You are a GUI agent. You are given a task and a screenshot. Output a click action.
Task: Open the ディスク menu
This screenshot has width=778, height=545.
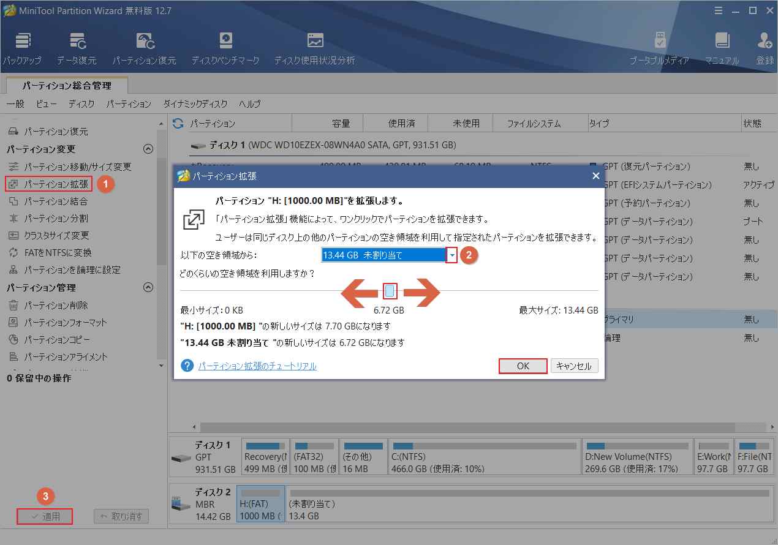[x=81, y=104]
